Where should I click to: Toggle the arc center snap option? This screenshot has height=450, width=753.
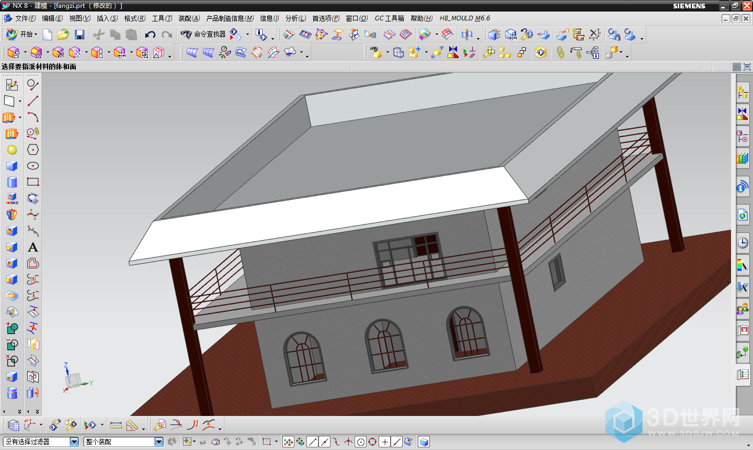pyautogui.click(x=360, y=442)
